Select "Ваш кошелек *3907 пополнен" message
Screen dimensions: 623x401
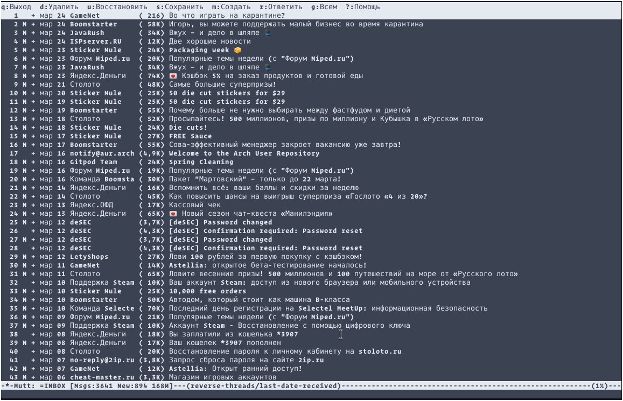pyautogui.click(x=311, y=343)
